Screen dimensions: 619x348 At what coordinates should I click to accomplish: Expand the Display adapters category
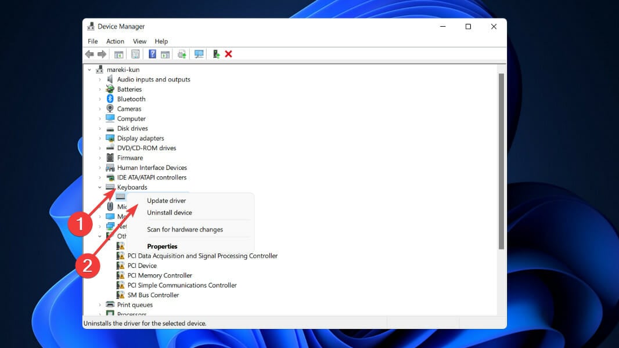99,139
